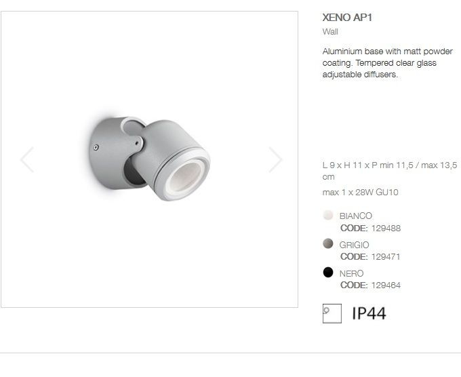Viewport: 461px width, 377px height.
Task: Select the GRIGIO color label
Action: click(354, 245)
